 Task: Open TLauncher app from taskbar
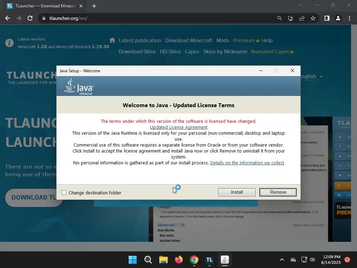(209, 260)
